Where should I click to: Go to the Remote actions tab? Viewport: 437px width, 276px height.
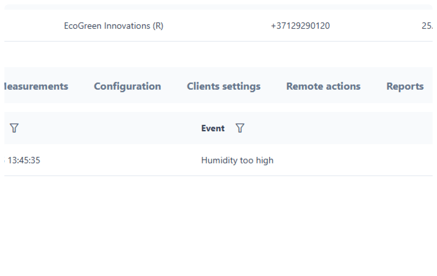pos(323,86)
